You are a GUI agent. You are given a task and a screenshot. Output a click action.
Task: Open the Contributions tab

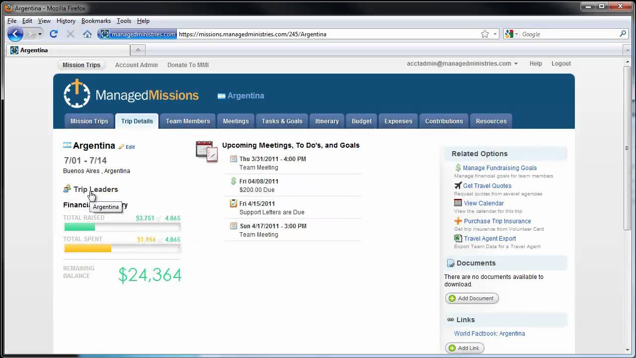[444, 121]
